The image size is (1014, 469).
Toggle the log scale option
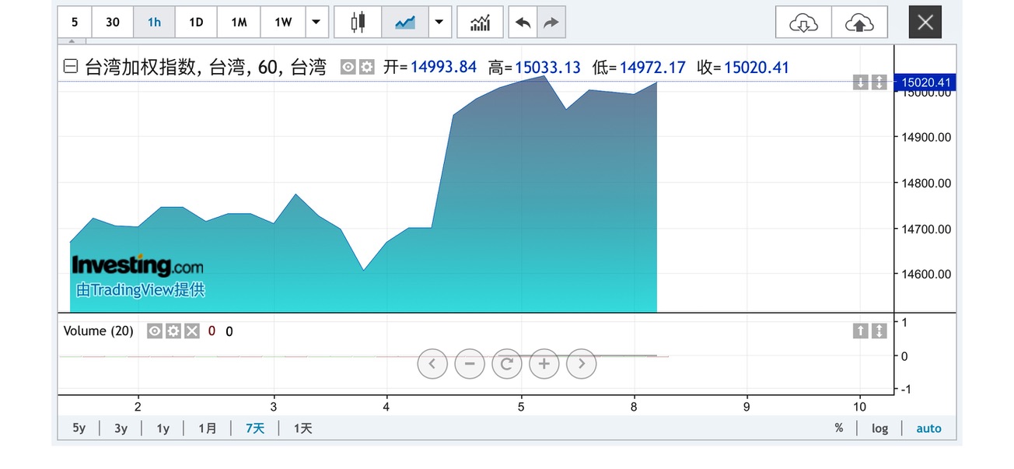coord(879,429)
